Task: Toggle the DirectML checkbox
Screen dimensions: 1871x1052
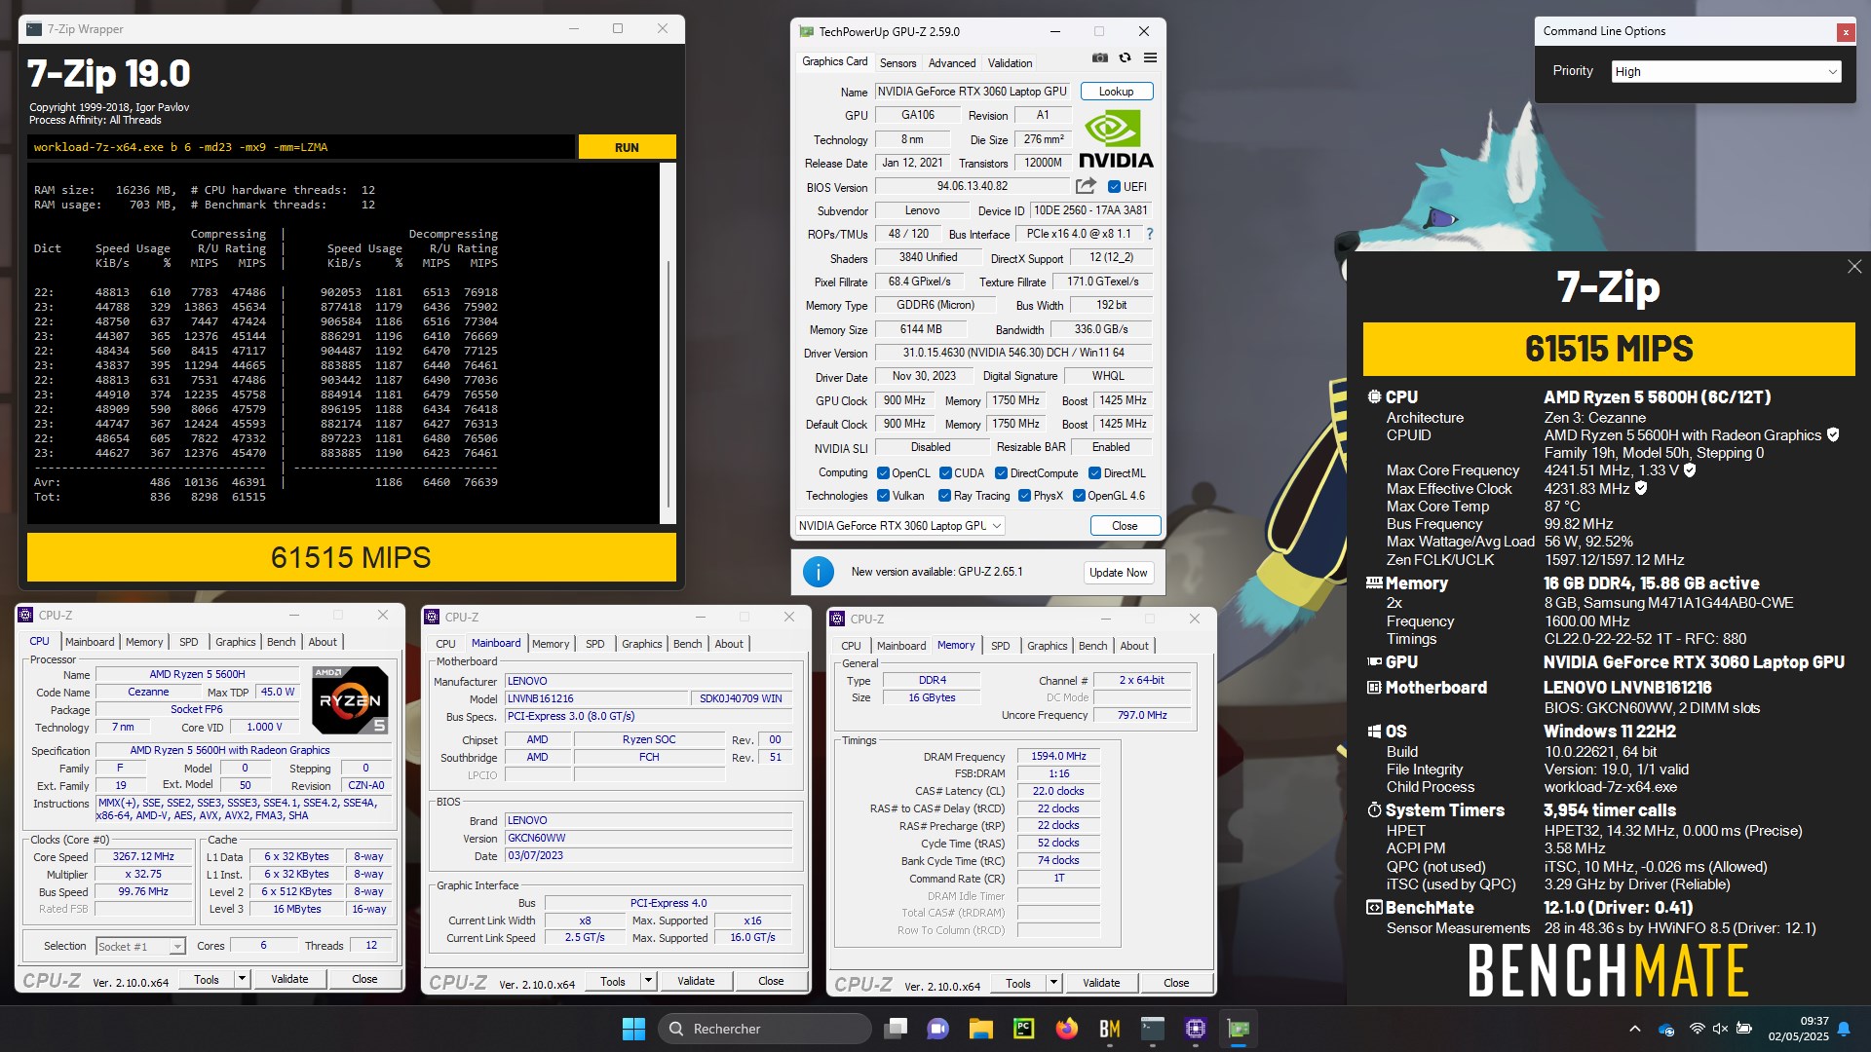Action: pos(1094,473)
